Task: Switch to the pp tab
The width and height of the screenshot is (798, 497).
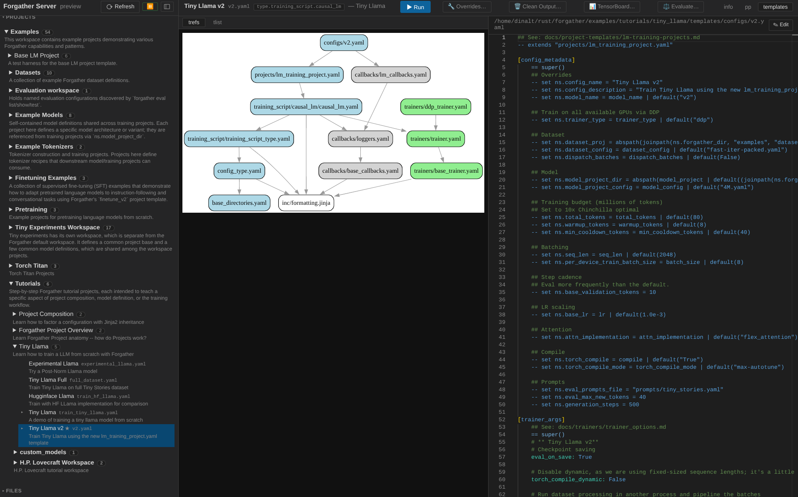Action: [748, 7]
